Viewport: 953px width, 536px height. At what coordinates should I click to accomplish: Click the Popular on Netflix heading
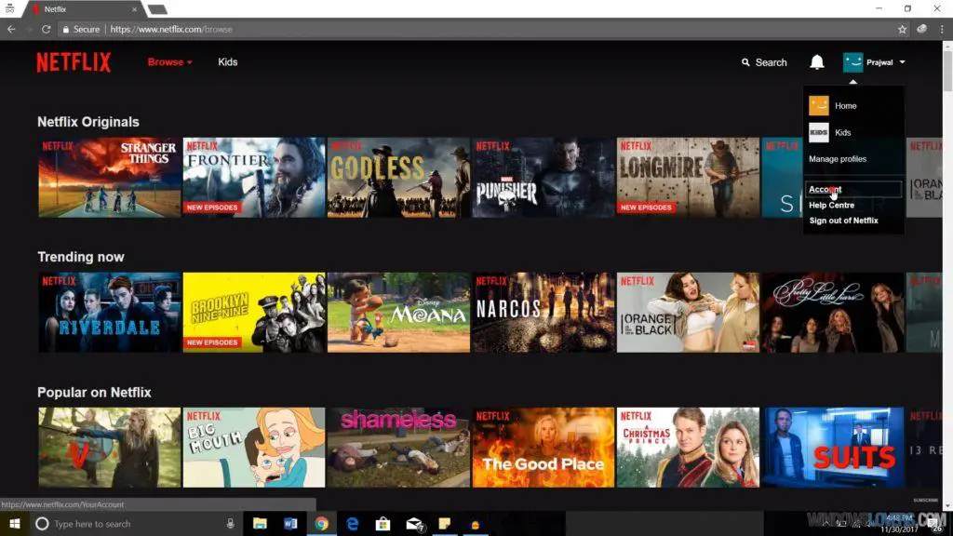(x=94, y=393)
